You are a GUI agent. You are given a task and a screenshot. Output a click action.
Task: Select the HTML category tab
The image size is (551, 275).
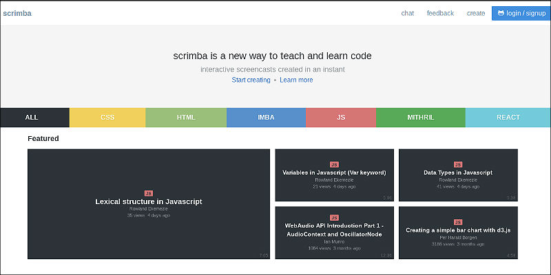click(x=186, y=118)
